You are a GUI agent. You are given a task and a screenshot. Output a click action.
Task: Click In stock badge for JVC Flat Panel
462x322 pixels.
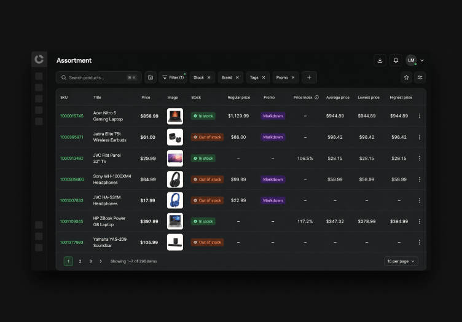(203, 159)
